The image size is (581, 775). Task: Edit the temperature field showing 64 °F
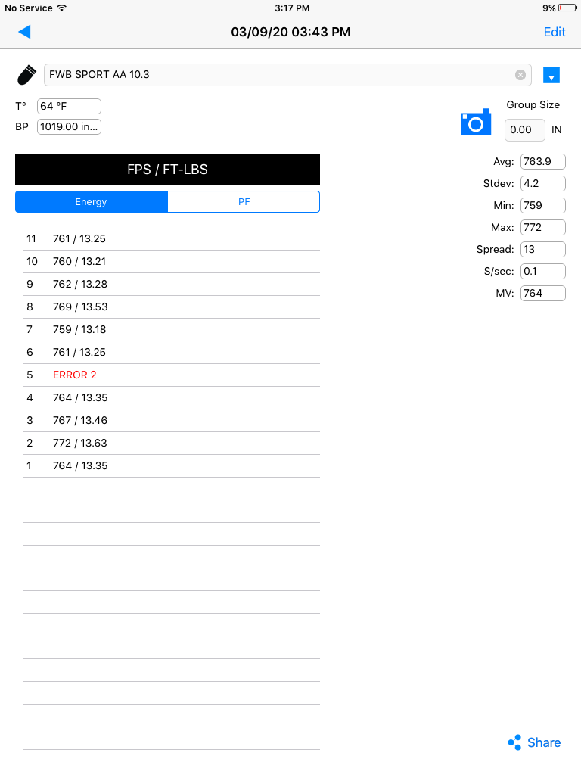click(x=69, y=106)
